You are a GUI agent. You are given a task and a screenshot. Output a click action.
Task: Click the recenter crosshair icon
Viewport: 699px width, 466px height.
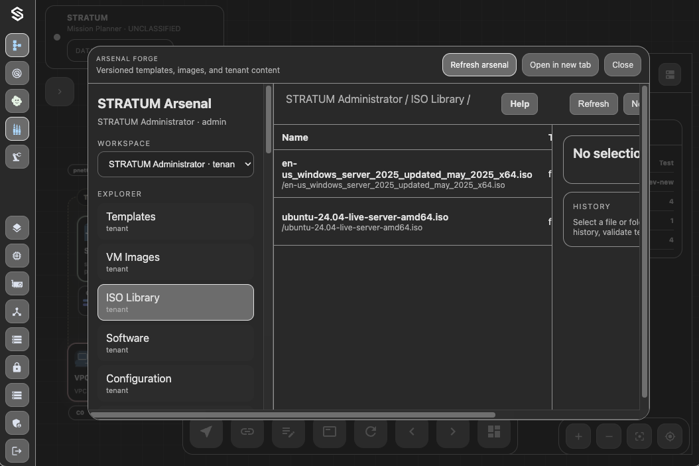(x=670, y=437)
